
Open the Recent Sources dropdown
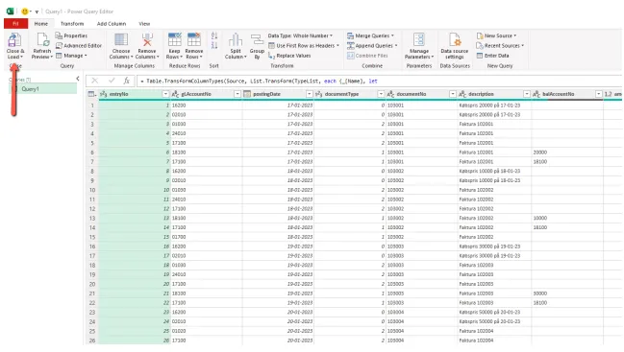coord(500,46)
